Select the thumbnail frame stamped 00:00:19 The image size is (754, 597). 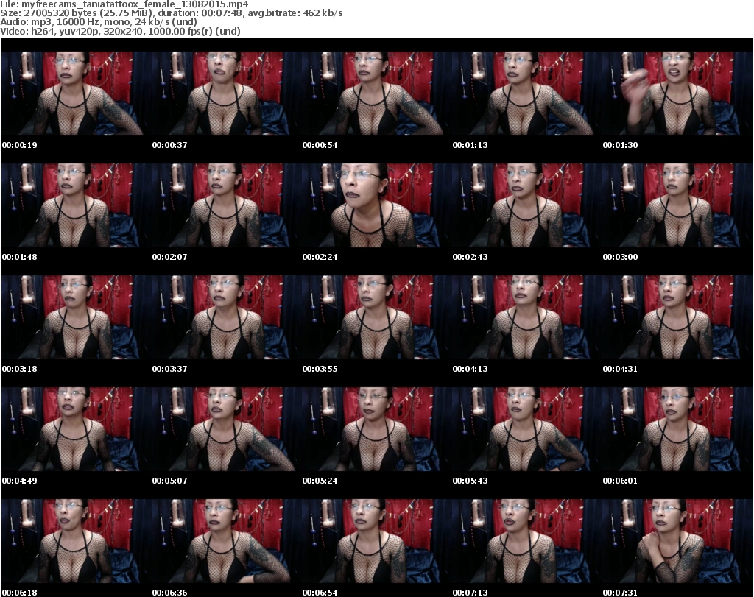(x=77, y=93)
